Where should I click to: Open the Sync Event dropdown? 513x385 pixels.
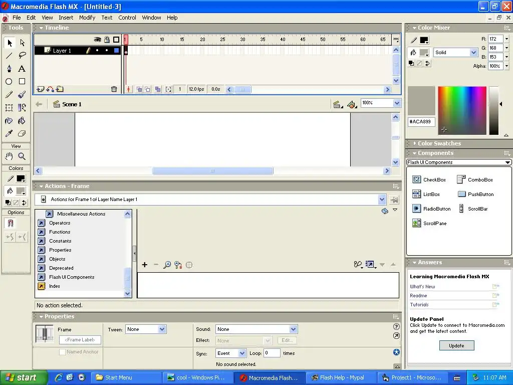[242, 353]
